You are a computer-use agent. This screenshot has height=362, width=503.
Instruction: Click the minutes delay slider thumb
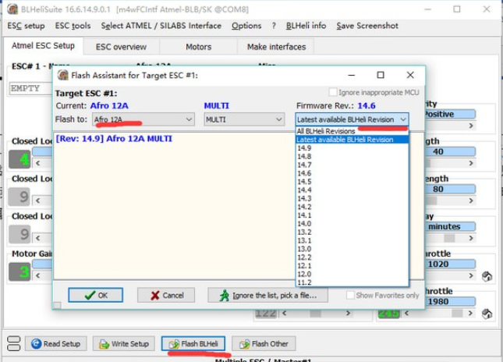click(449, 238)
